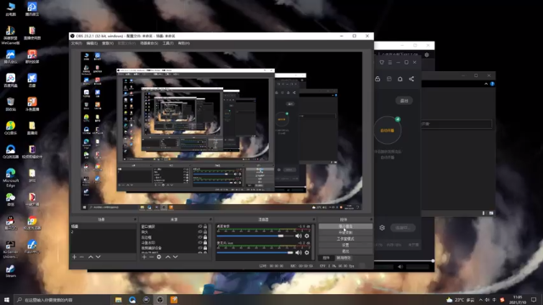The width and height of the screenshot is (543, 305).
Task: Open File Explorer from the taskbar
Action: (119, 300)
